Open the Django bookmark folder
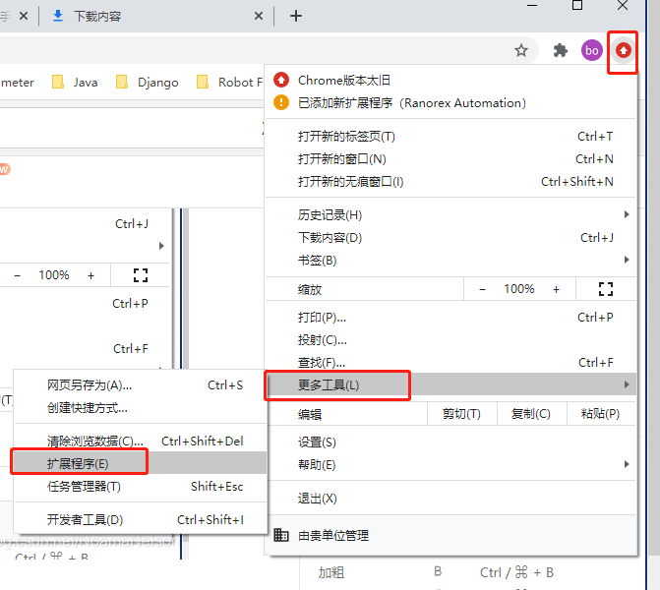Screen dimensions: 660x590 (148, 82)
